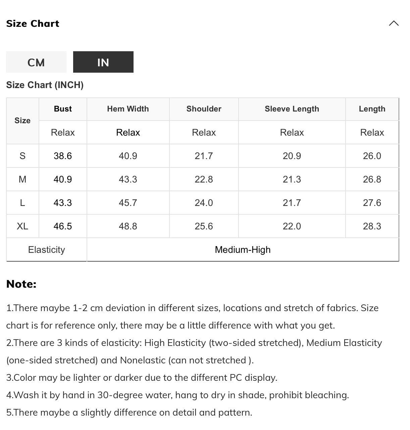Click the Medium-High elasticity value

point(243,249)
